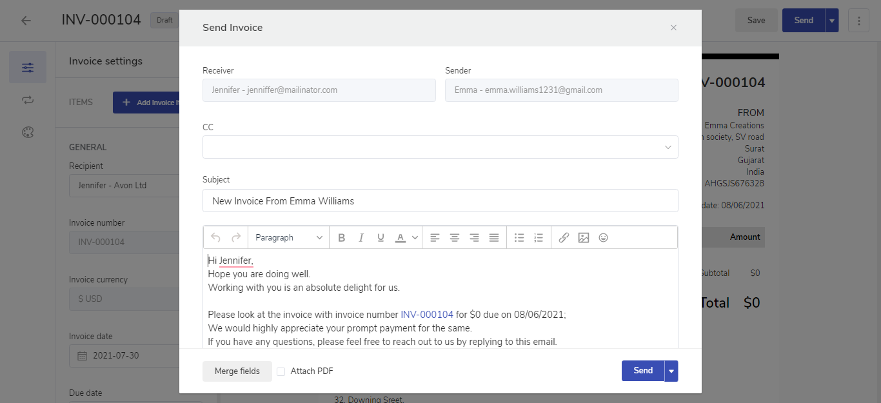Open the send options arrow beside Send
The width and height of the screenshot is (881, 403).
click(671, 371)
